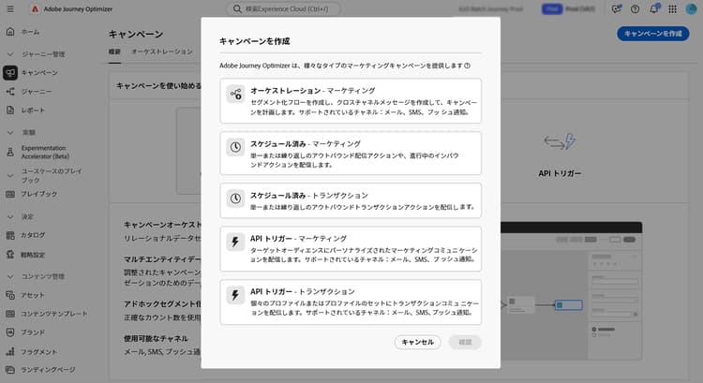The image size is (703, 383).
Task: Click the Adobe logo icon
Action: (35, 9)
